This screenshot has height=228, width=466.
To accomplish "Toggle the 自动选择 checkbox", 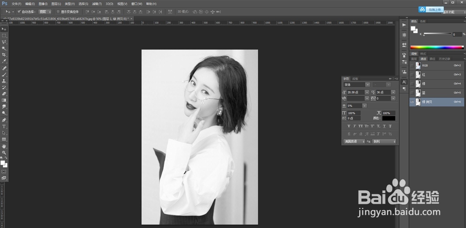I will pos(19,12).
